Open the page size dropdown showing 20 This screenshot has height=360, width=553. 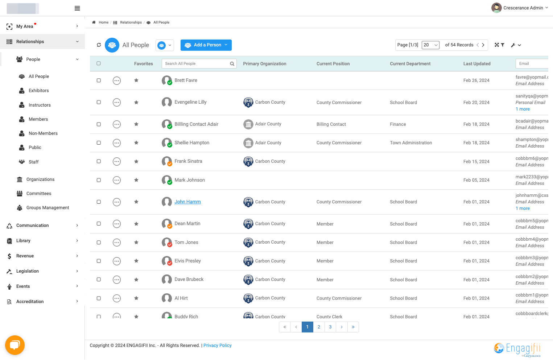(431, 45)
